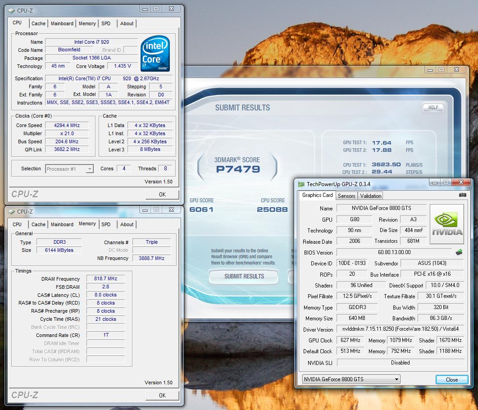
Task: Open the Validation tab in GPU-Z
Action: pos(371,196)
